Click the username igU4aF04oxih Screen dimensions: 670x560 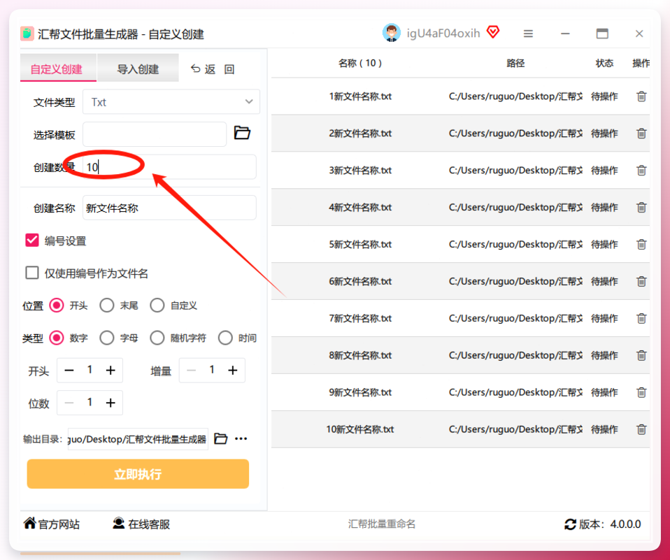click(x=443, y=34)
